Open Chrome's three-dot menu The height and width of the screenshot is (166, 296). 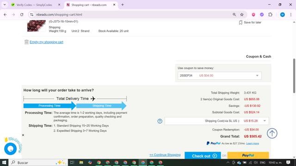(291, 14)
